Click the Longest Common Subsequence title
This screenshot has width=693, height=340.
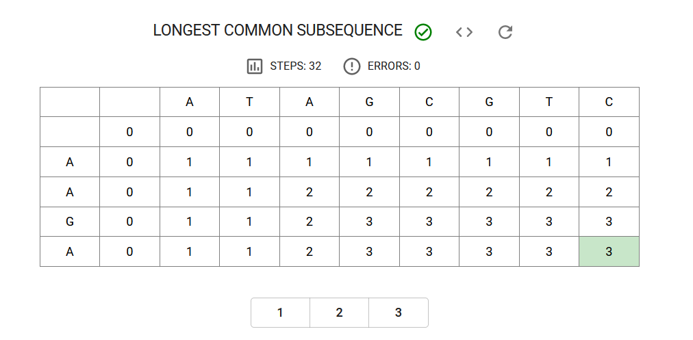coord(277,31)
